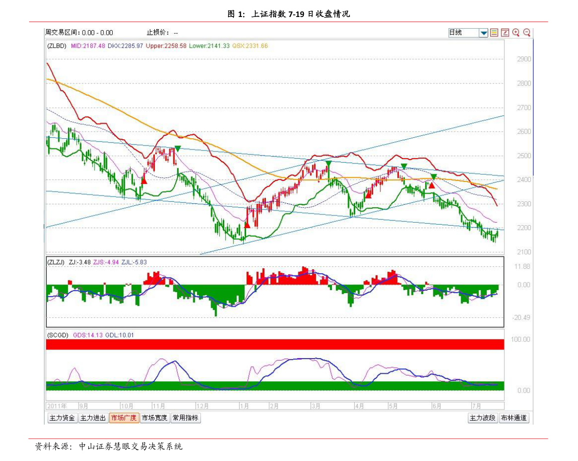Screen dimensions: 578x461
Task: Click the red up arrow in mid-April
Action: pos(369,194)
